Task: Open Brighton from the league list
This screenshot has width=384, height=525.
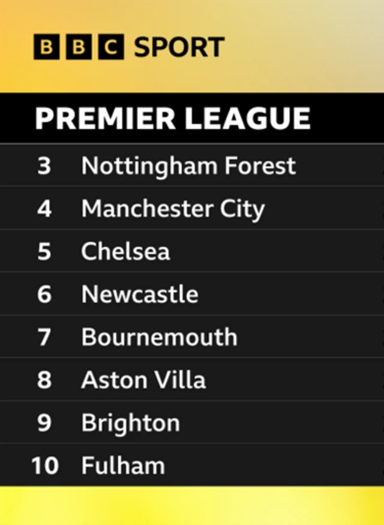Action: point(131,423)
